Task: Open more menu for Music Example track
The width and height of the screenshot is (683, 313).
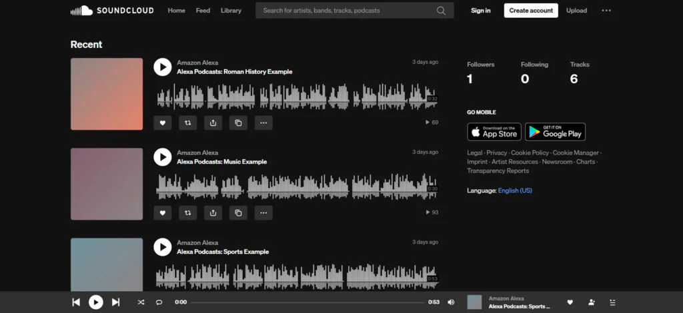Action: pos(263,213)
